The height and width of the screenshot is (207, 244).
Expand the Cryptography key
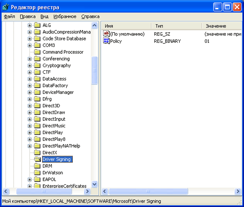point(30,65)
